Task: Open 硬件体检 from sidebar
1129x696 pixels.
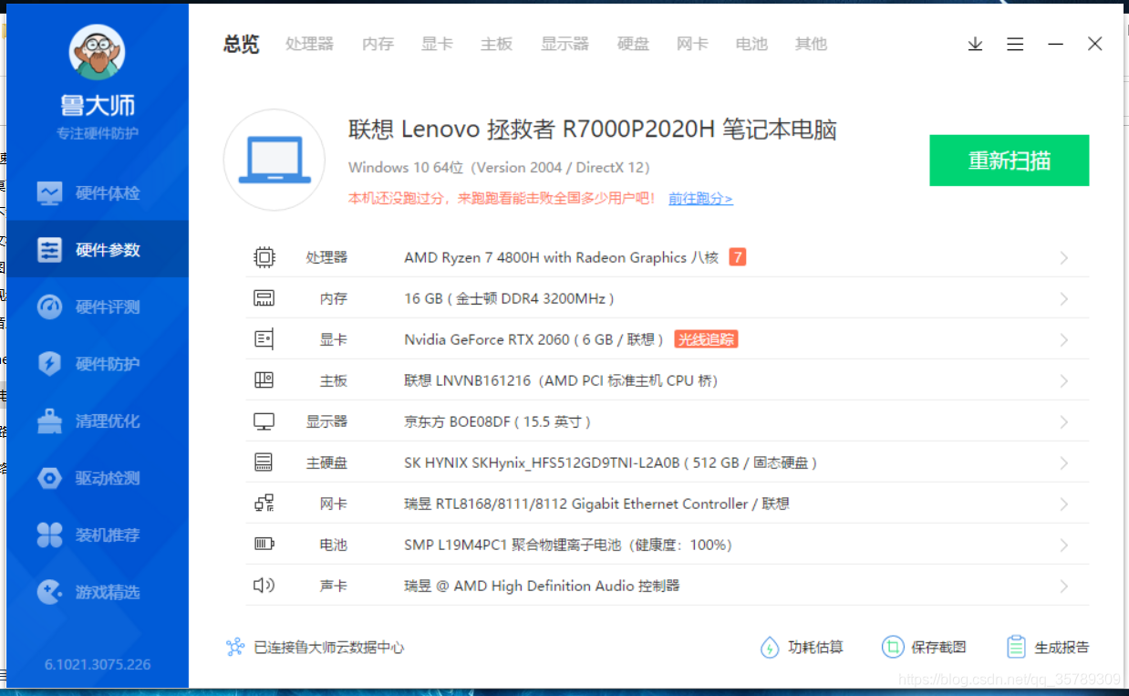Action: point(97,193)
